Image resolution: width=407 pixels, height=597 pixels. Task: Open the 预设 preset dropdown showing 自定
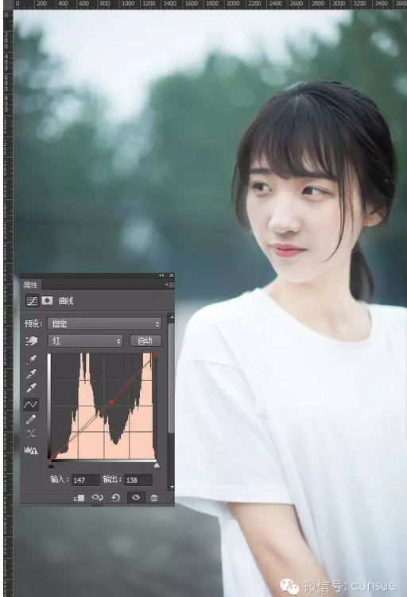coord(104,324)
